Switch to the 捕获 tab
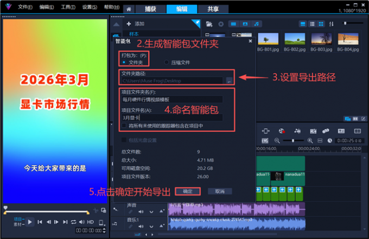The width and height of the screenshot is (369, 239). pos(151,9)
